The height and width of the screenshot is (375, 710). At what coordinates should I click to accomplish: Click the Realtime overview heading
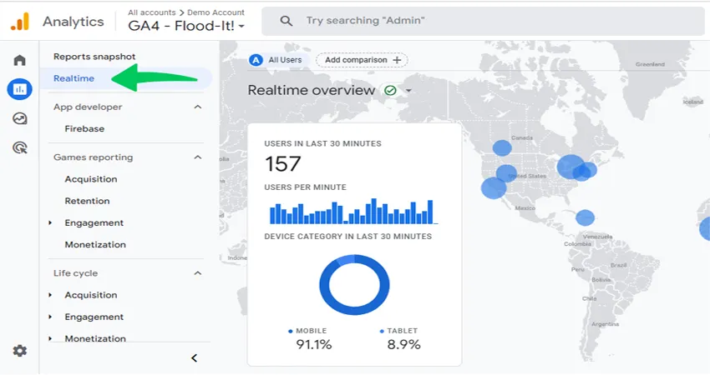(311, 90)
